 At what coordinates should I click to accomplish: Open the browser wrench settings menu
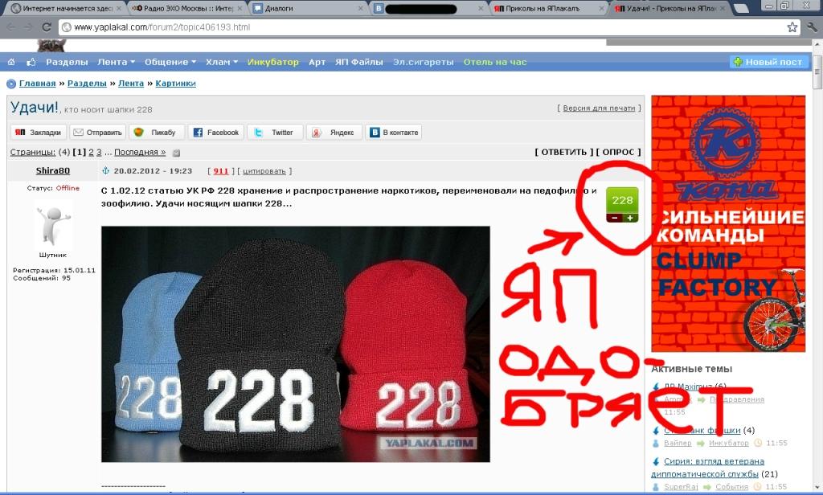click(x=813, y=27)
